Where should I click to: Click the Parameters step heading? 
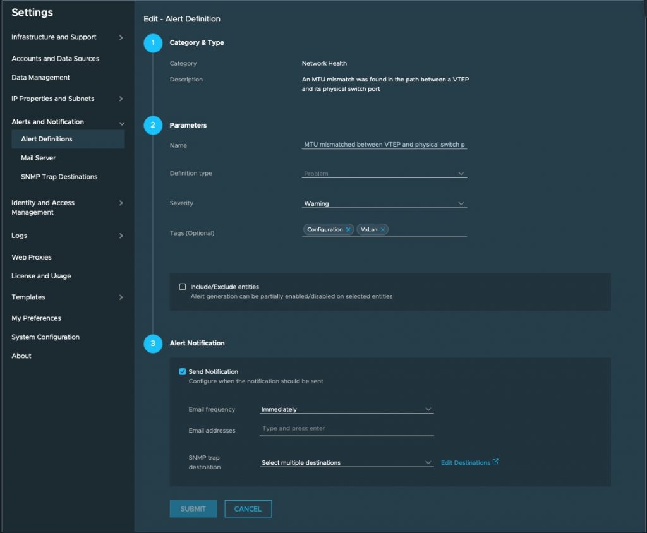(x=188, y=125)
